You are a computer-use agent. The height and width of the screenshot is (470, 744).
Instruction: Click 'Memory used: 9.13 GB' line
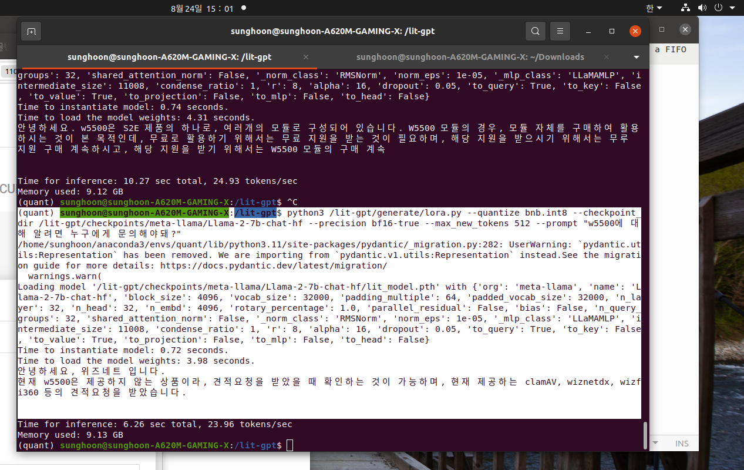[x=70, y=435]
